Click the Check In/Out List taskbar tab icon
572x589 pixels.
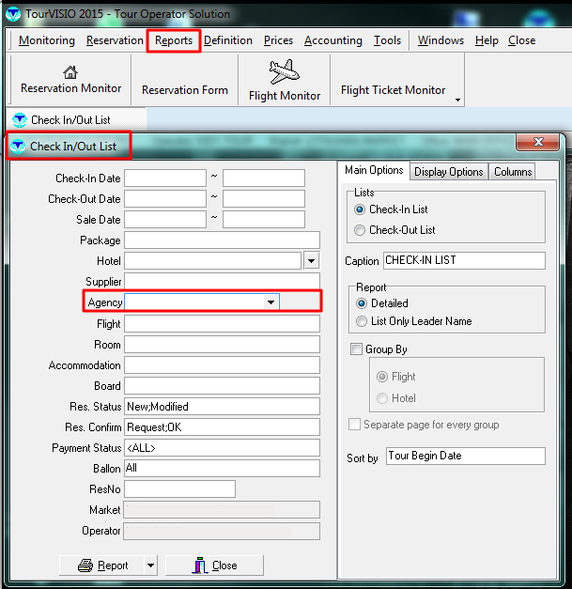click(x=20, y=120)
